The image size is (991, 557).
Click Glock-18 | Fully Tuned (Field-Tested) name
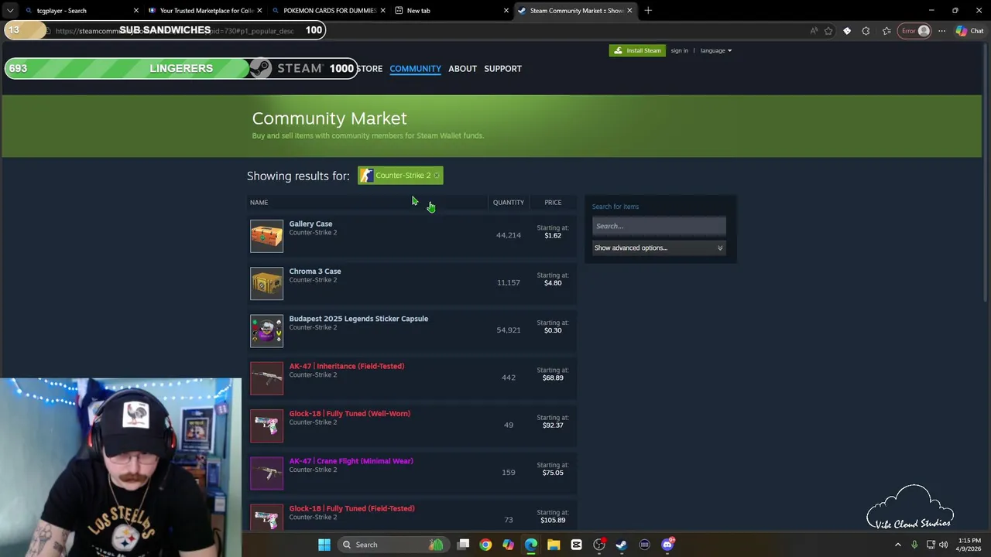click(351, 508)
